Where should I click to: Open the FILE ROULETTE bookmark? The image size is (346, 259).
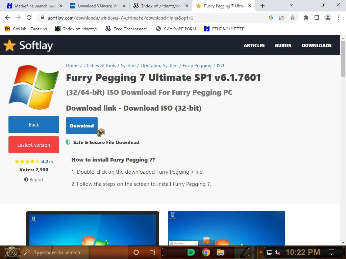pyautogui.click(x=224, y=29)
